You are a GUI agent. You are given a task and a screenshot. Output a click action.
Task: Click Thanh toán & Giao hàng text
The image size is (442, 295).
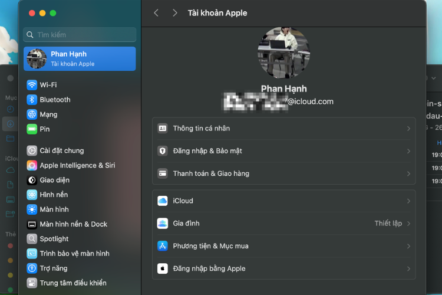(x=211, y=173)
